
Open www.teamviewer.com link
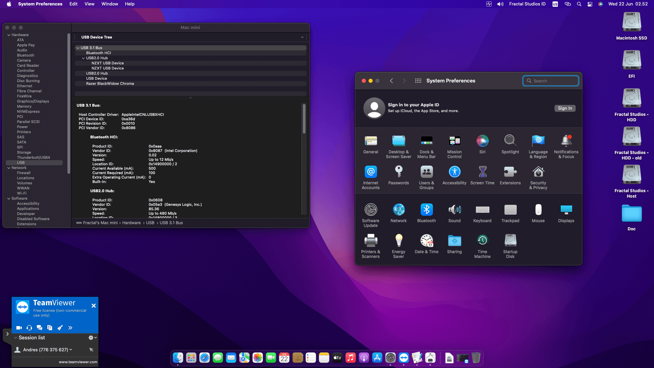tap(78, 362)
